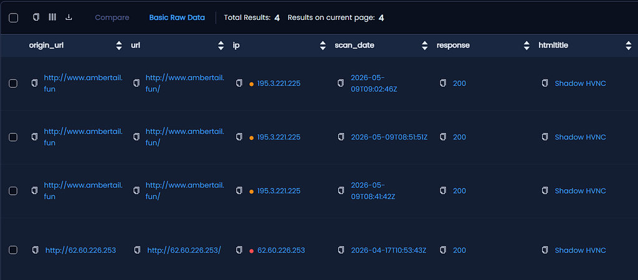
Task: Copy origin_url http://62.60.226.253
Action: point(36,250)
